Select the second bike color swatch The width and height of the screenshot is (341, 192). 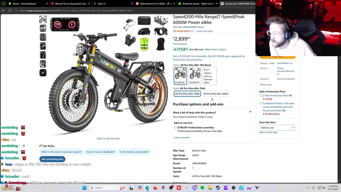coord(195,76)
